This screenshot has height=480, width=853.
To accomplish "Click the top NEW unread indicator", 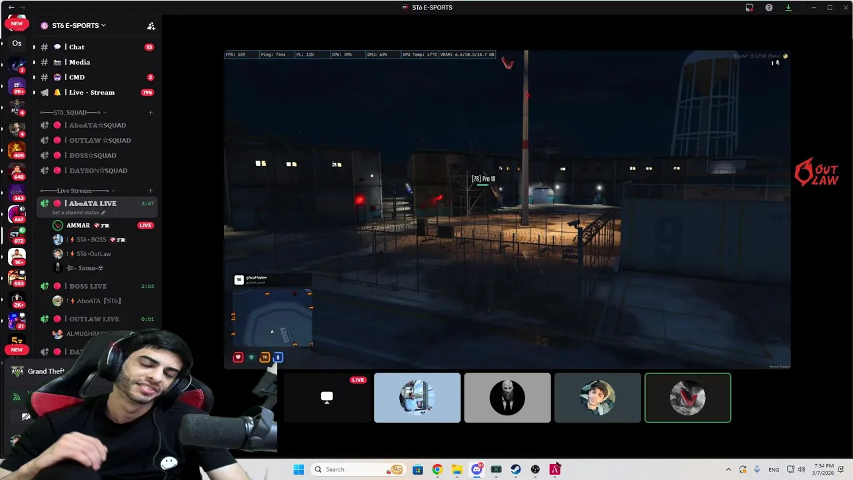I will click(17, 23).
